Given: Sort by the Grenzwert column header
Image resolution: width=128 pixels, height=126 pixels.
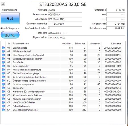Looking at the screenshot, I should (94, 44).
